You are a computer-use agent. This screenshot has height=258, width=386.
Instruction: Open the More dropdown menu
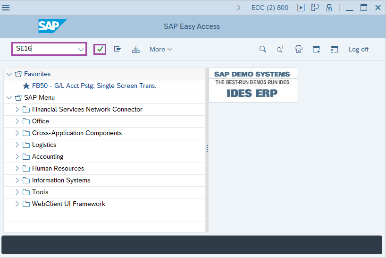click(161, 49)
